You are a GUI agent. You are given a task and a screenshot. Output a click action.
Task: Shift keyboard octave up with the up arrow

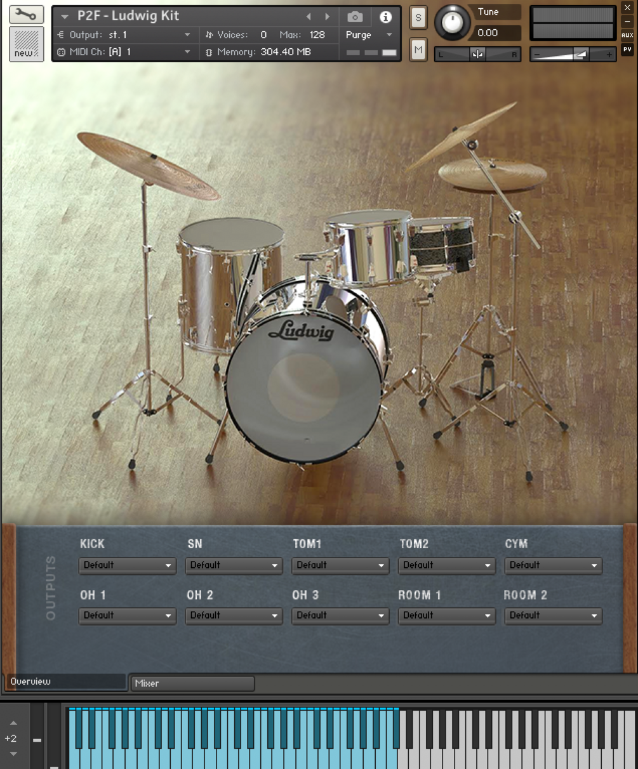(13, 723)
